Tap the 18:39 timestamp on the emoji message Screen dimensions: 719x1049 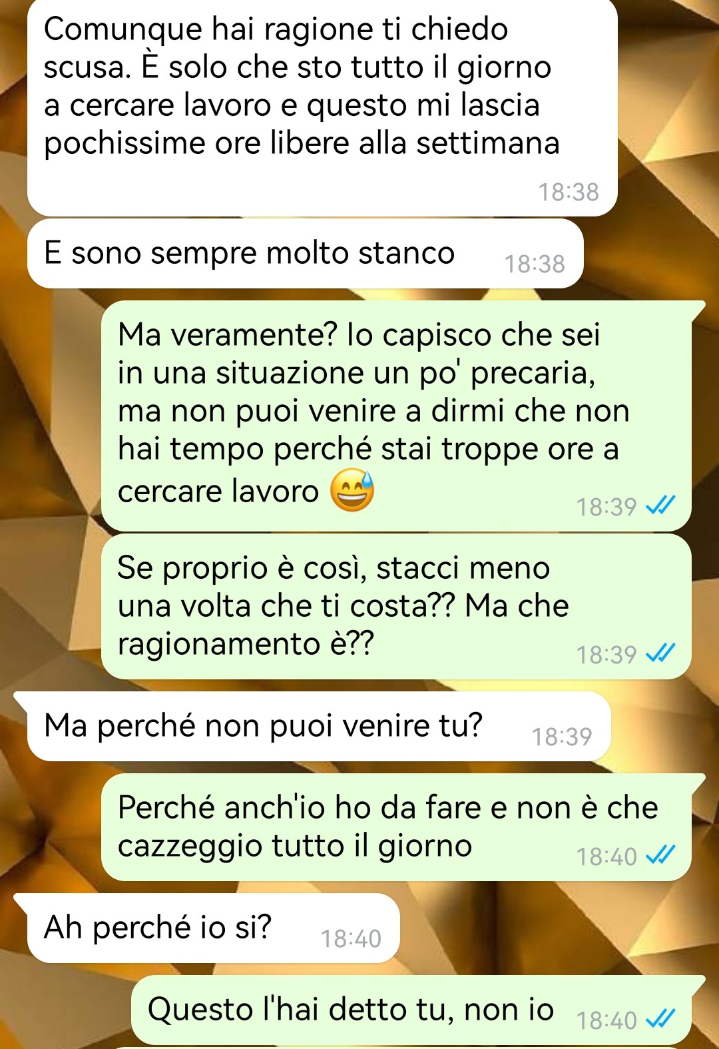[606, 507]
